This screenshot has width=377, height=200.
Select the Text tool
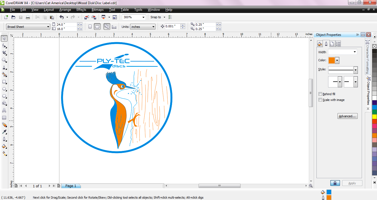pyautogui.click(x=4, y=110)
